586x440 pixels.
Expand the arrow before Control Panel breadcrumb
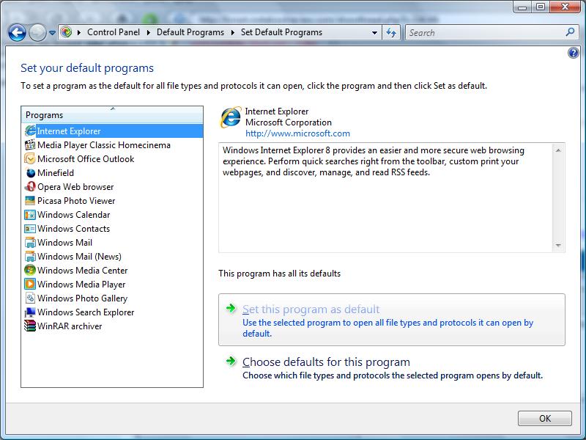79,32
